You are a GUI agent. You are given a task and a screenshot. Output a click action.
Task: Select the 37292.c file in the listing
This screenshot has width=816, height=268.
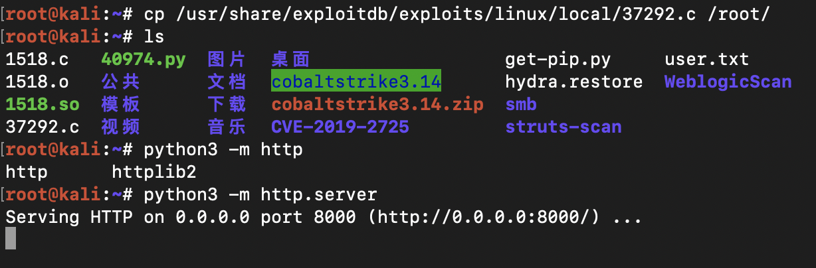(37, 127)
